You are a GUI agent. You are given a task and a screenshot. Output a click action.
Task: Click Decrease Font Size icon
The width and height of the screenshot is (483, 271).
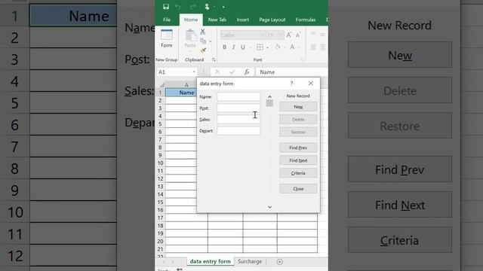pos(298,35)
